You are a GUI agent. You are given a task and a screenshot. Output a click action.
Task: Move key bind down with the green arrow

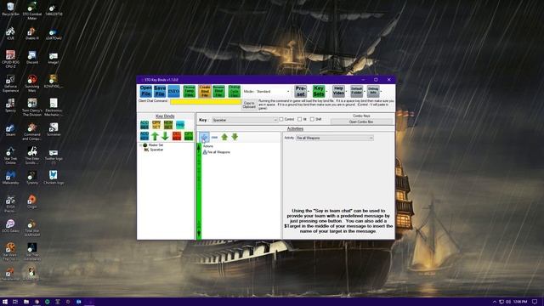coord(165,136)
